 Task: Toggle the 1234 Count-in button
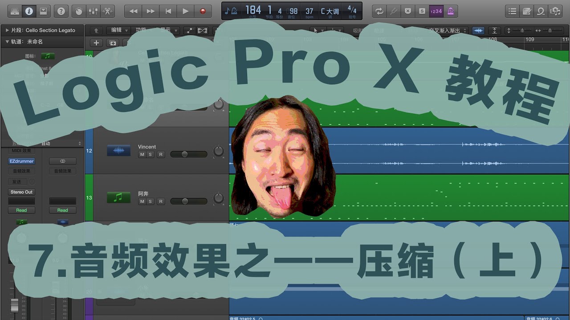coord(436,11)
